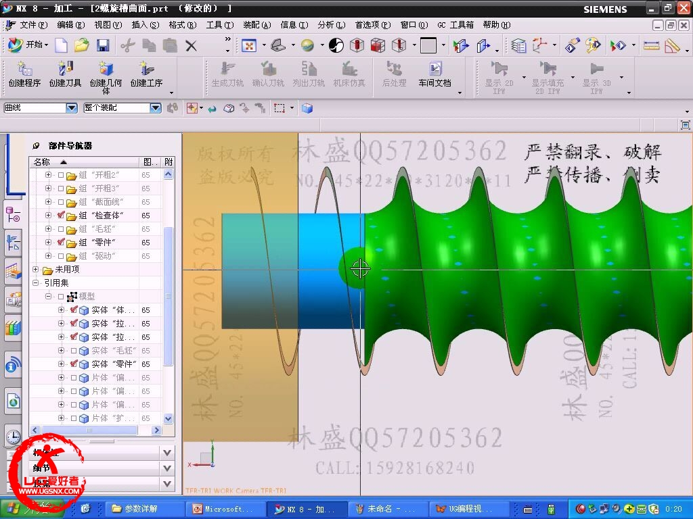The height and width of the screenshot is (519, 693).
Task: Open the 分析(L) menu
Action: click(332, 25)
